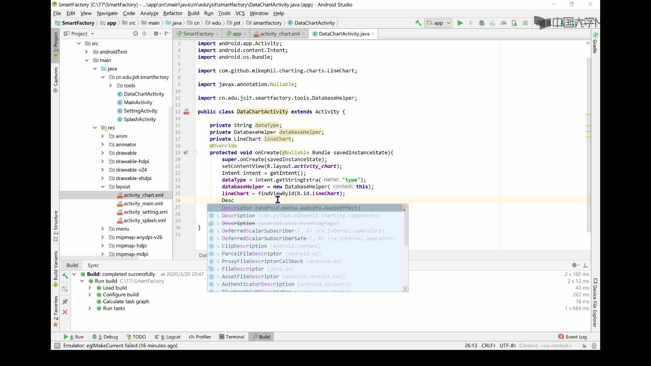Collapse the main folder
Viewport: 651px width, 366px height.
tap(86, 60)
